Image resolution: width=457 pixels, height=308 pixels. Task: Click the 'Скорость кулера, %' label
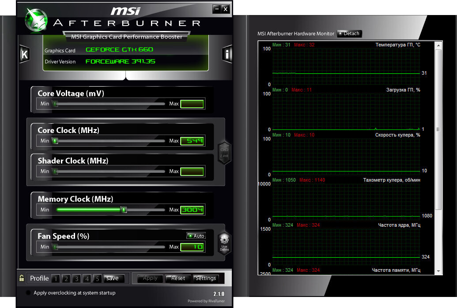[x=397, y=135]
